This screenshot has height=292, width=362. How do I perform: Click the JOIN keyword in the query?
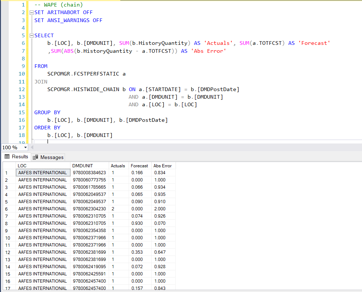pyautogui.click(x=41, y=82)
